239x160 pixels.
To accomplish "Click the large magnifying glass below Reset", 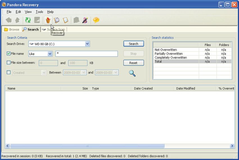I will pyautogui.click(x=132, y=73).
